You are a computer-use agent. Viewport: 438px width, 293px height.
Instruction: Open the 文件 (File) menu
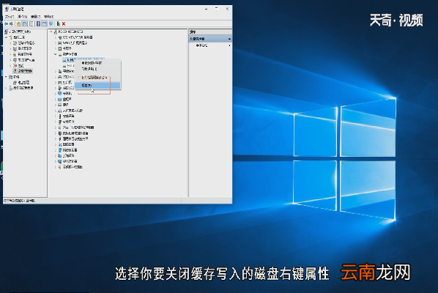(x=10, y=17)
